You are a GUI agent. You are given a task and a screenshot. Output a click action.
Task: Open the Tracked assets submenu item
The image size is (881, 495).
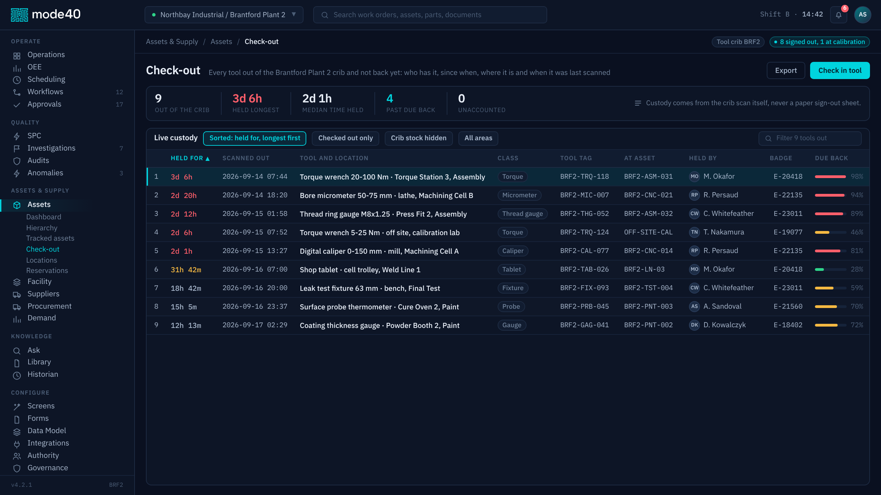tap(50, 238)
